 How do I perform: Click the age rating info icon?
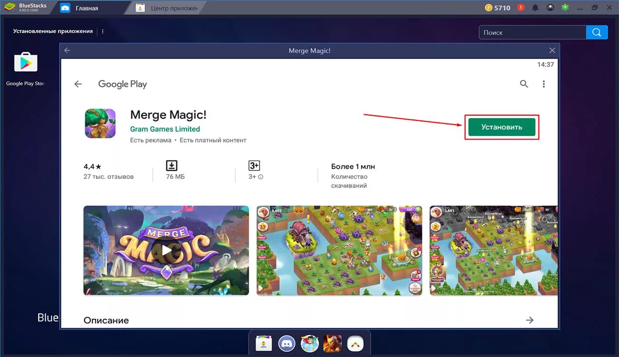pyautogui.click(x=260, y=177)
